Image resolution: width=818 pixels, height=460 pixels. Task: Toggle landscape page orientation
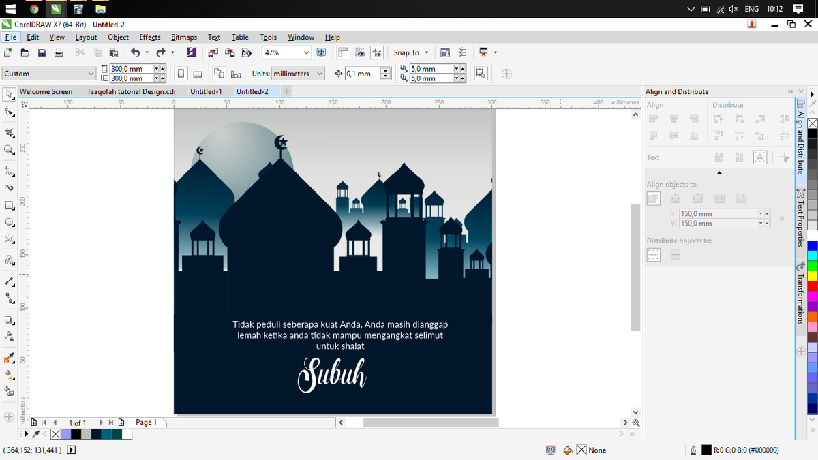click(197, 74)
